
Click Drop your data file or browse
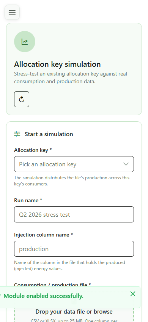74,312
